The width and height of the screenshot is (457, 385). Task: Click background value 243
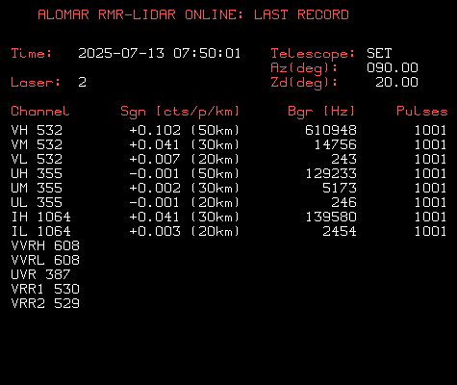[343, 159]
